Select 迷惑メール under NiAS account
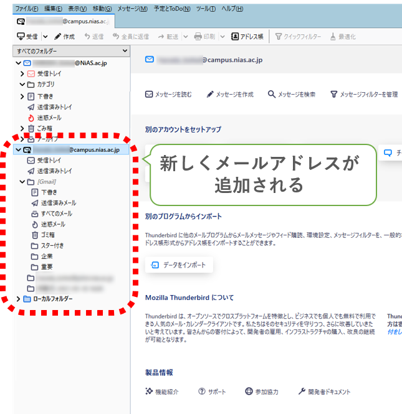402x414 pixels. tap(49, 118)
